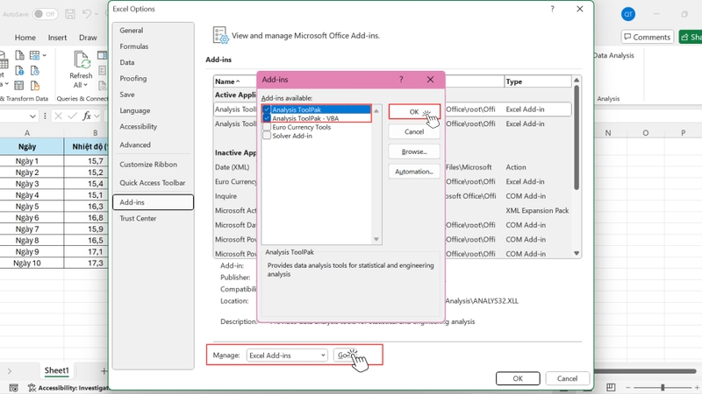Click the Refresh All icon
This screenshot has height=394, width=702.
pyautogui.click(x=81, y=60)
